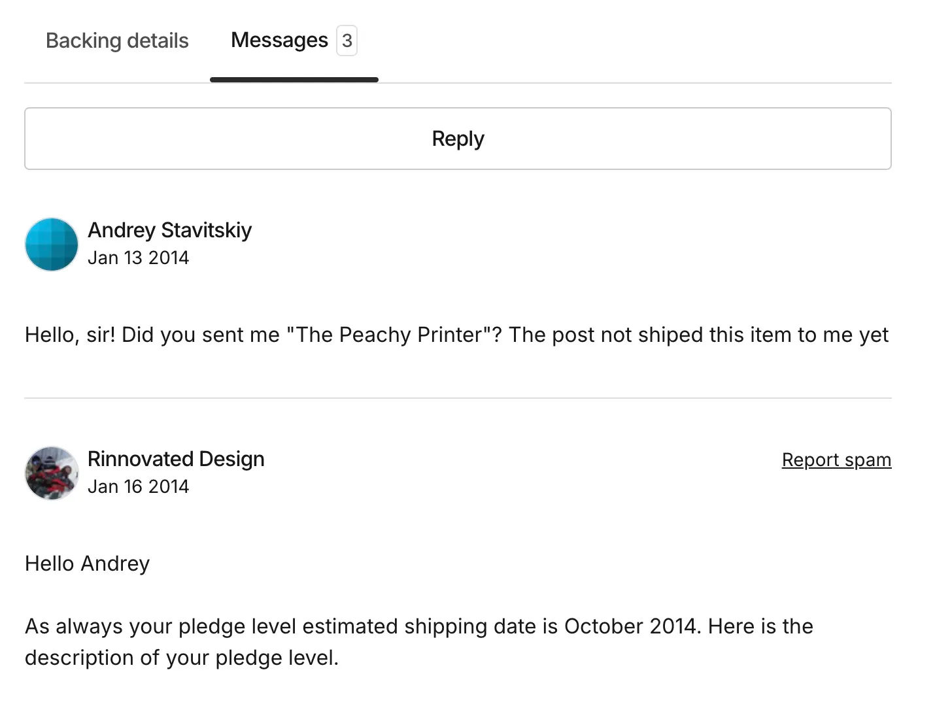935x706 pixels.
Task: Click the "October 2014" shipping date text
Action: (x=632, y=626)
